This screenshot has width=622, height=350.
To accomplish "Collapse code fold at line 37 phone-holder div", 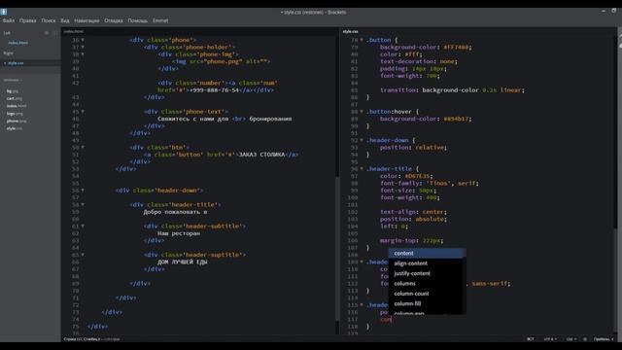I will (x=83, y=47).
